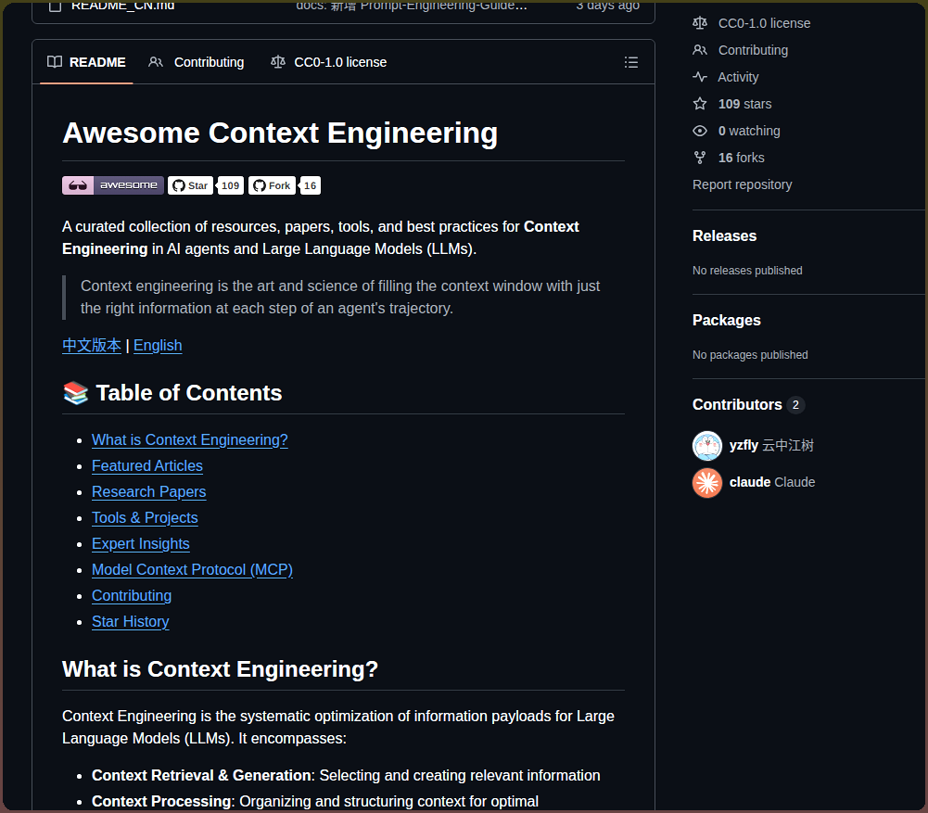This screenshot has height=813, width=928.
Task: Click 'No packages published' text
Action: (x=750, y=355)
